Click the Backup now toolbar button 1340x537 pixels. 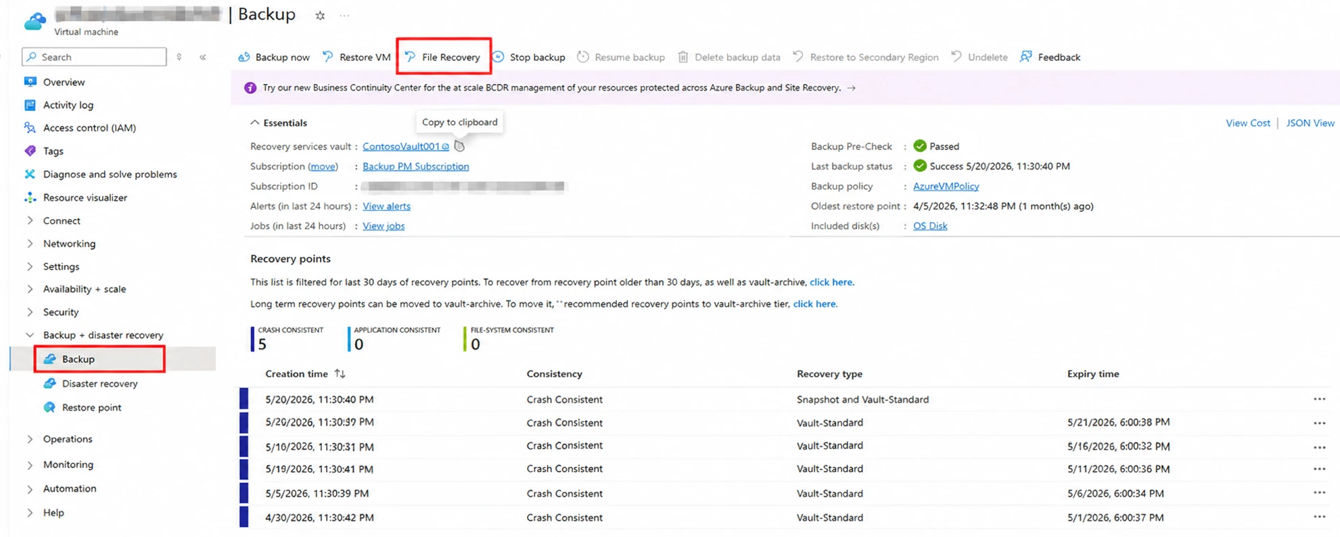click(274, 57)
